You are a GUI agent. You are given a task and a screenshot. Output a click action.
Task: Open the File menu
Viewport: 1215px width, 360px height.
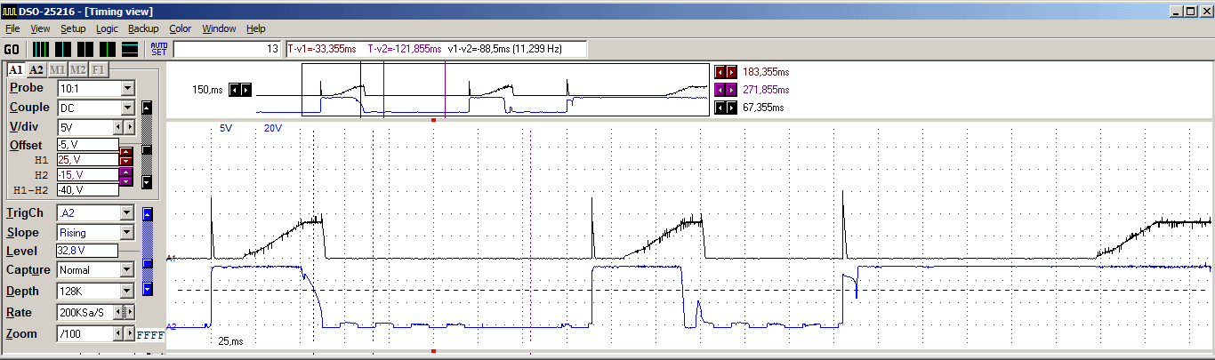[12, 28]
